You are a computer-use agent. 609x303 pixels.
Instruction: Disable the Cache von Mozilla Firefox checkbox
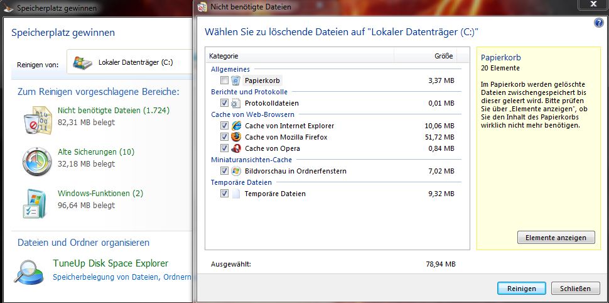click(x=225, y=137)
